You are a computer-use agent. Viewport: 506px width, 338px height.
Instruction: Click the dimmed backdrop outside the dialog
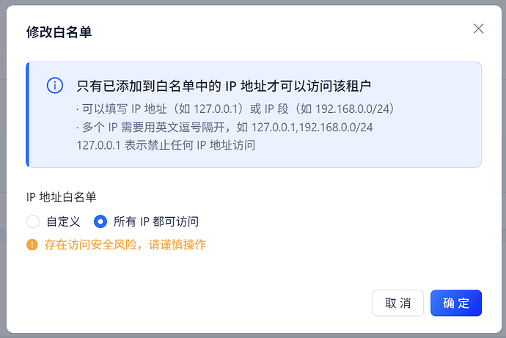tap(4, 169)
